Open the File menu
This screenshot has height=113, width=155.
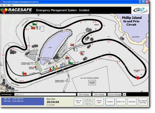pos(2,5)
